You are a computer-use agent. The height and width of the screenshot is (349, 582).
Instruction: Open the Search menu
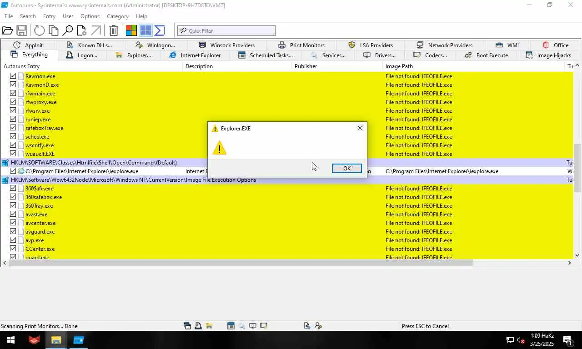[x=28, y=16]
